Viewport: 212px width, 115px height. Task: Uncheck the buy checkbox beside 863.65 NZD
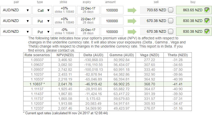click(x=207, y=10)
